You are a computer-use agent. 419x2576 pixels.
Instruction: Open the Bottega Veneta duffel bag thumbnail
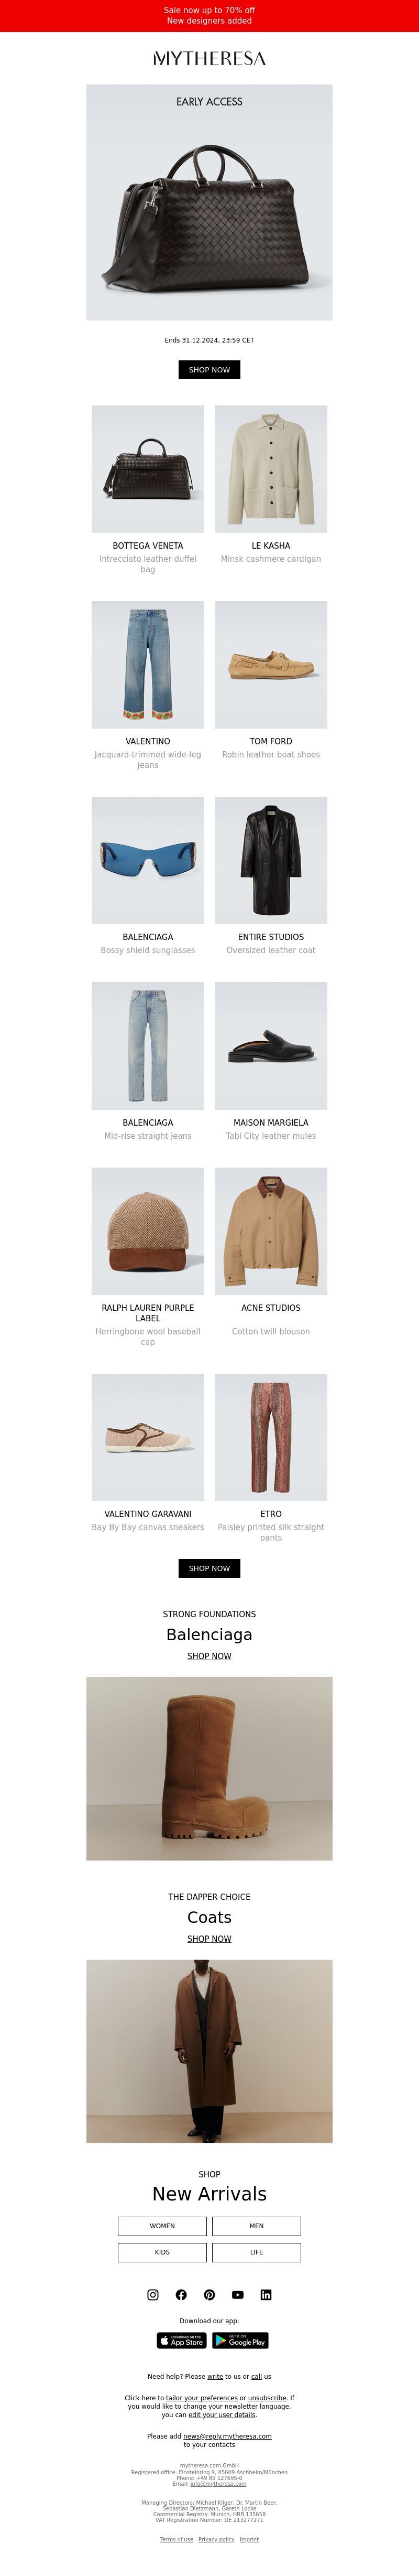point(148,469)
